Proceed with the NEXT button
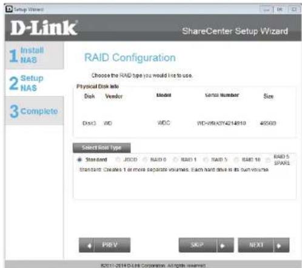 [264, 245]
